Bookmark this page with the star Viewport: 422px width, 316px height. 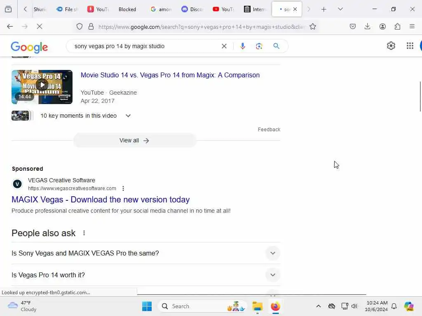(312, 26)
